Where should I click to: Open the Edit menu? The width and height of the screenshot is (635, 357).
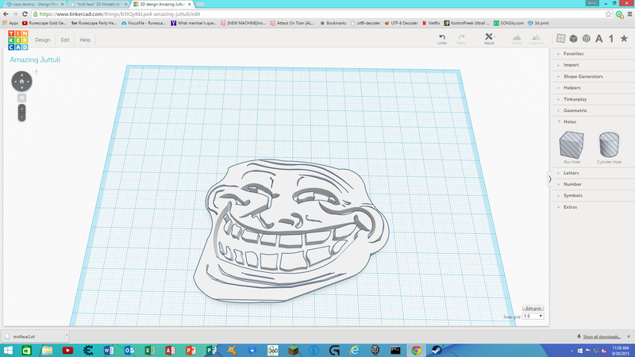65,40
